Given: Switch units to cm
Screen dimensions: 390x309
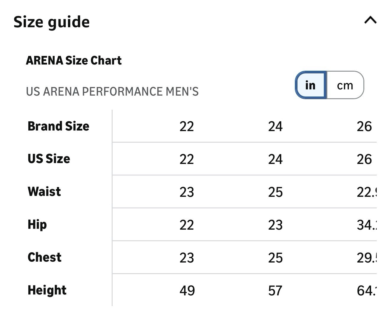Looking at the screenshot, I should [345, 85].
